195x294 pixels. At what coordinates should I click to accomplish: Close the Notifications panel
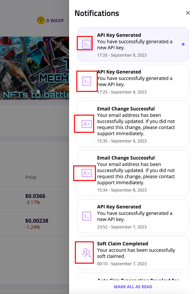tap(188, 13)
